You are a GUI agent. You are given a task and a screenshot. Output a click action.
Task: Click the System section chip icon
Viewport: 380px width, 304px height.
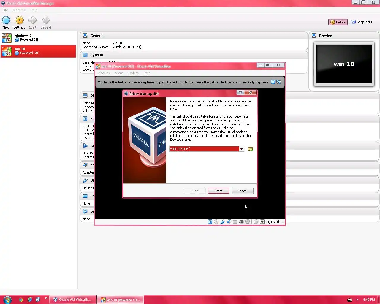tap(85, 55)
